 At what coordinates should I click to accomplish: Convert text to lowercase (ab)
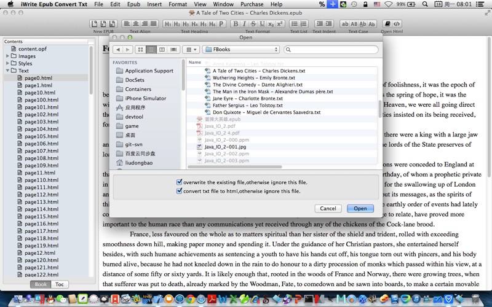point(345,24)
